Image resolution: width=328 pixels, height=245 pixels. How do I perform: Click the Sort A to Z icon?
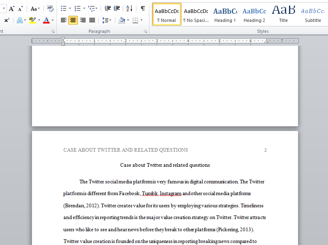tap(129, 9)
